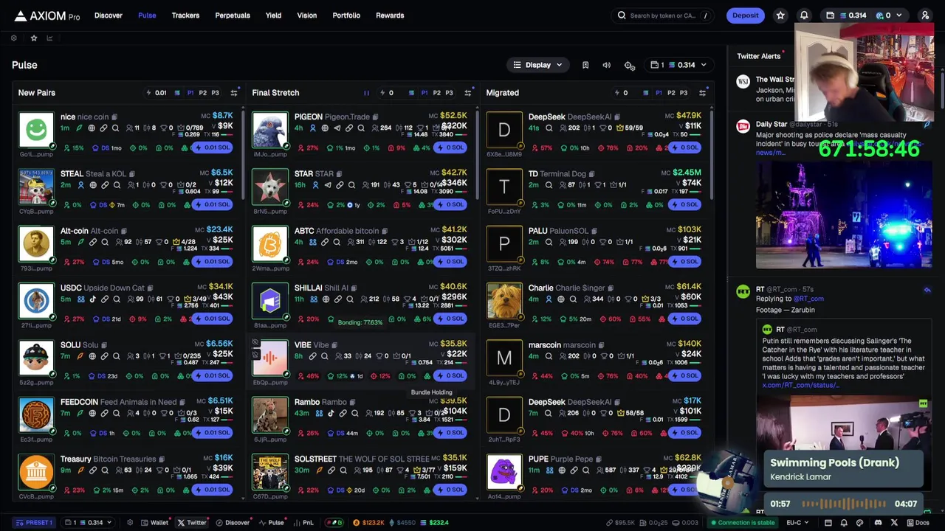Open Discord icon in bottom status bar
This screenshot has height=531, width=945.
(878, 523)
